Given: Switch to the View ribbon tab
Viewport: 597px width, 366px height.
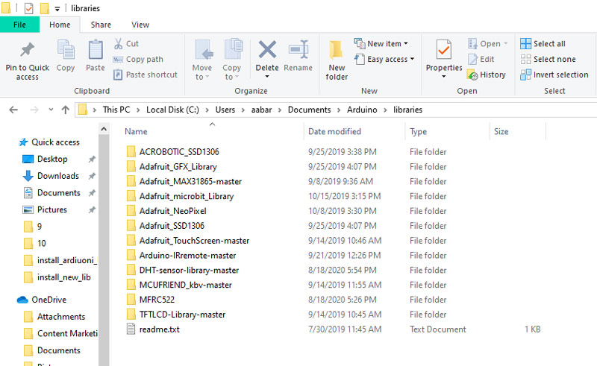Looking at the screenshot, I should [x=140, y=25].
